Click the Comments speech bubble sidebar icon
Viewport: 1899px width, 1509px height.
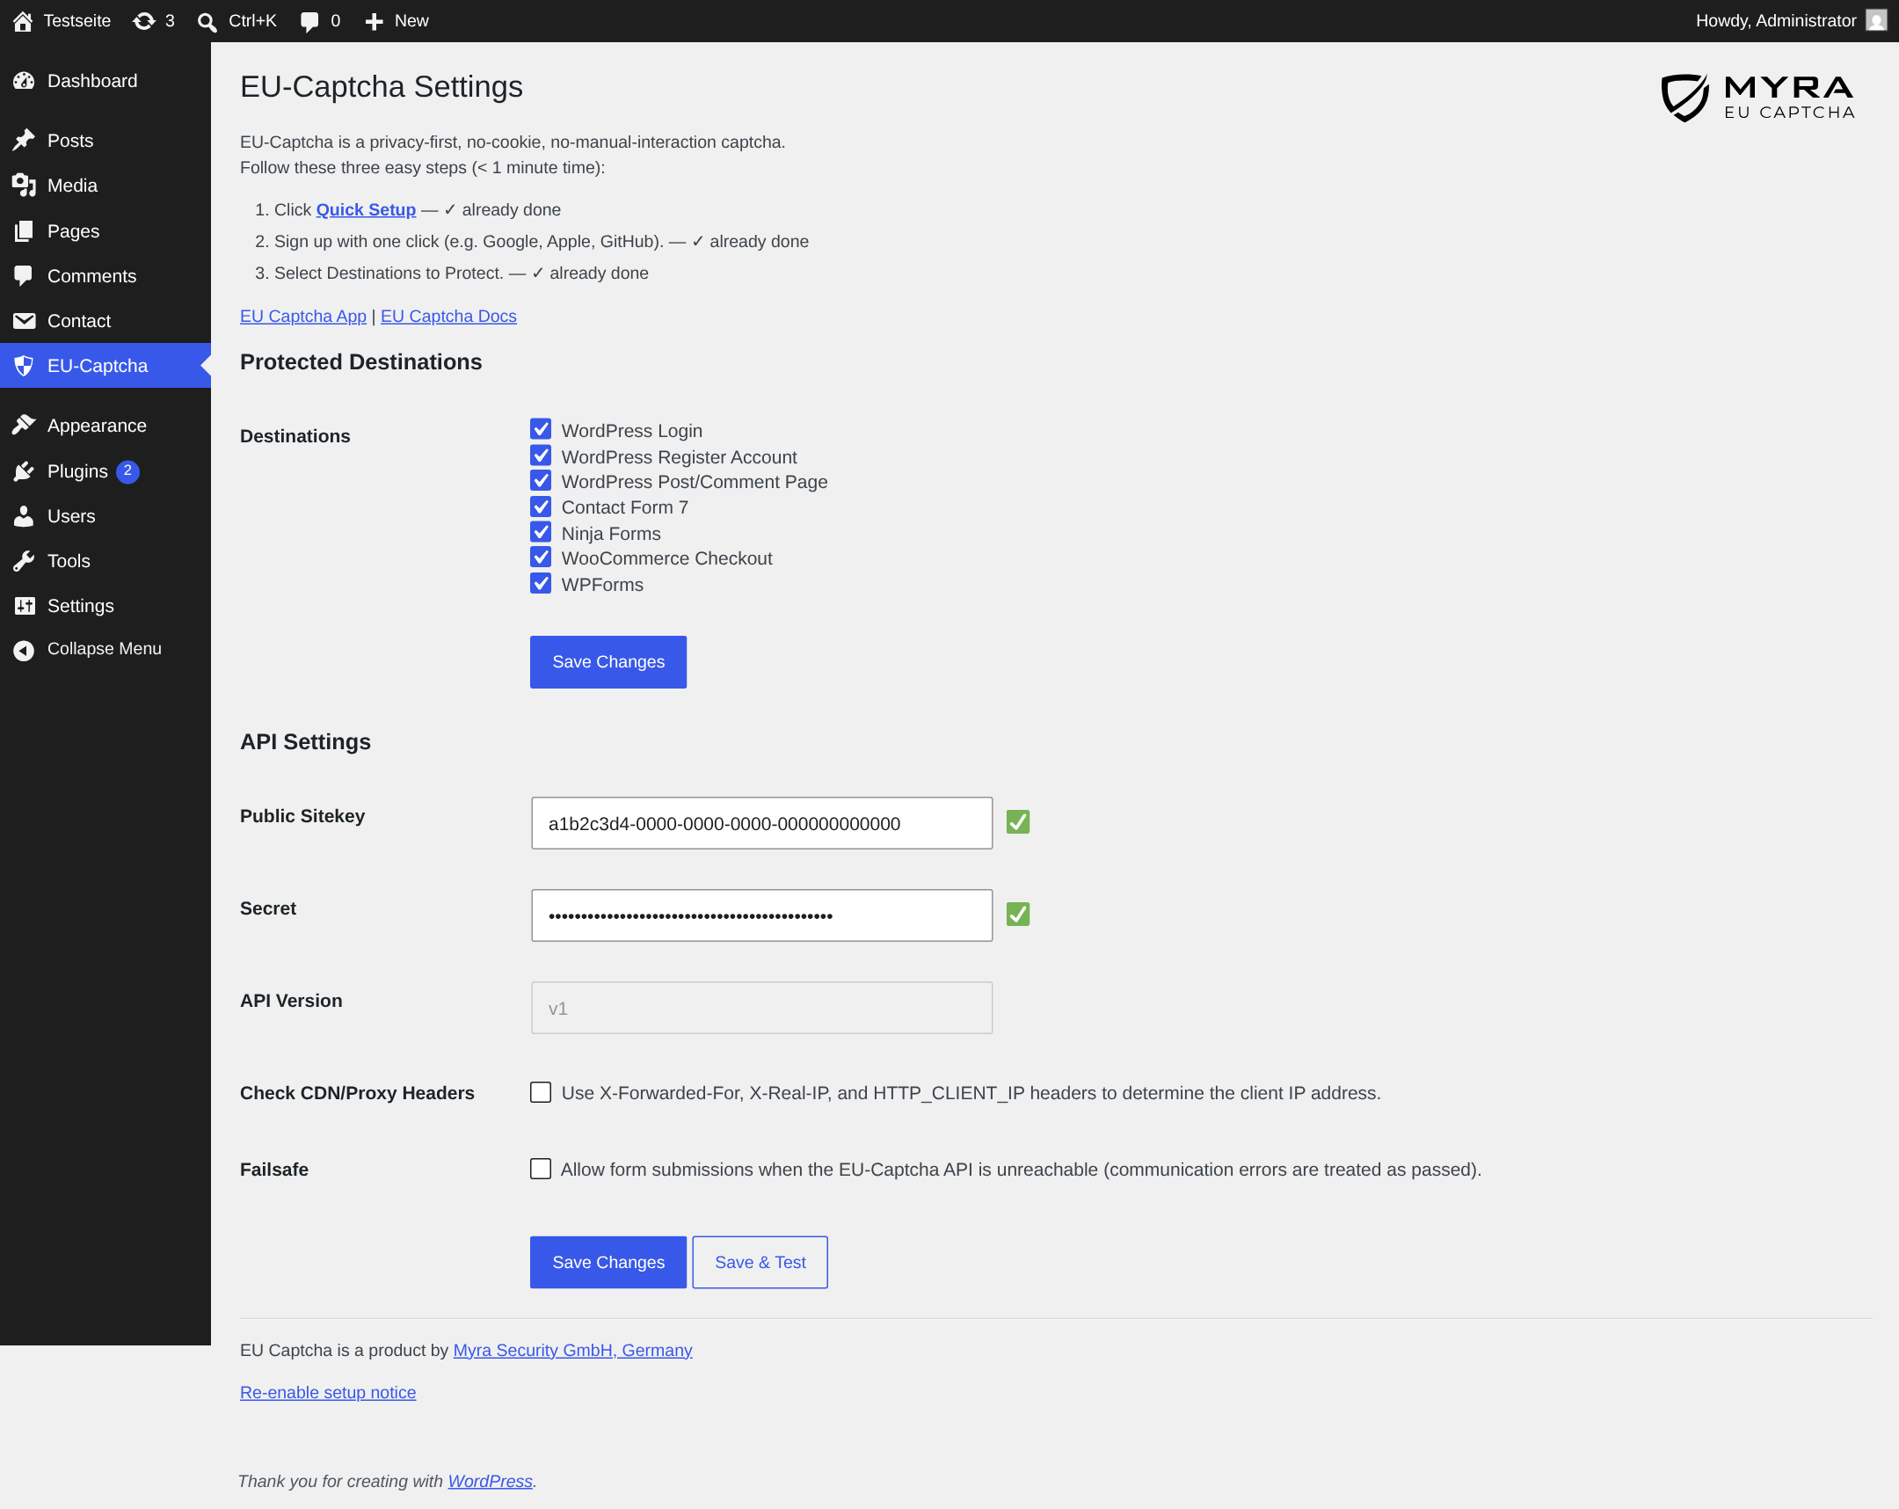pos(24,277)
